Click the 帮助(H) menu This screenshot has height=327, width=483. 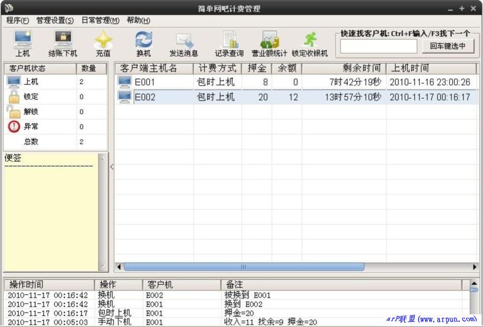138,20
